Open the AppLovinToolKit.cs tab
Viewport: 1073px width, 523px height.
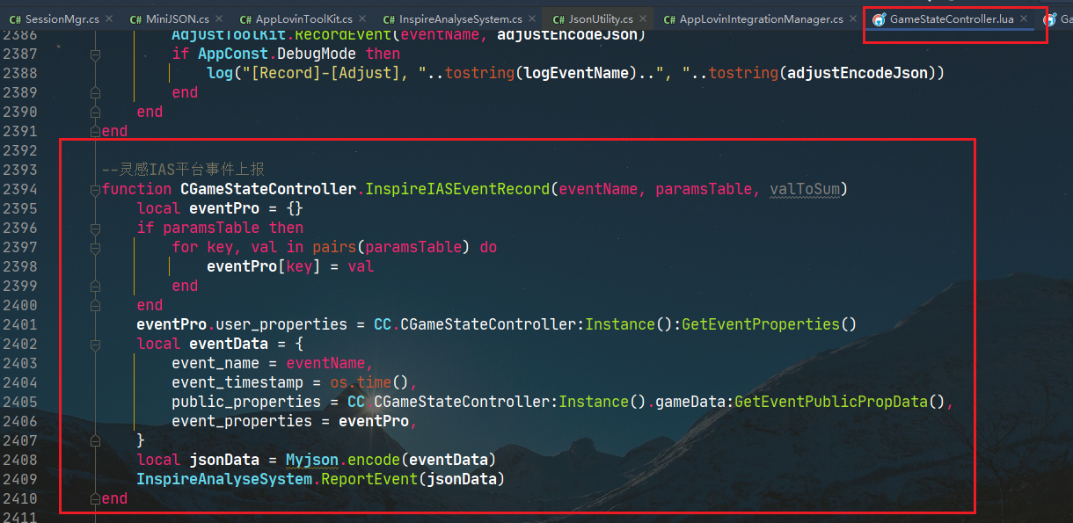pos(304,18)
